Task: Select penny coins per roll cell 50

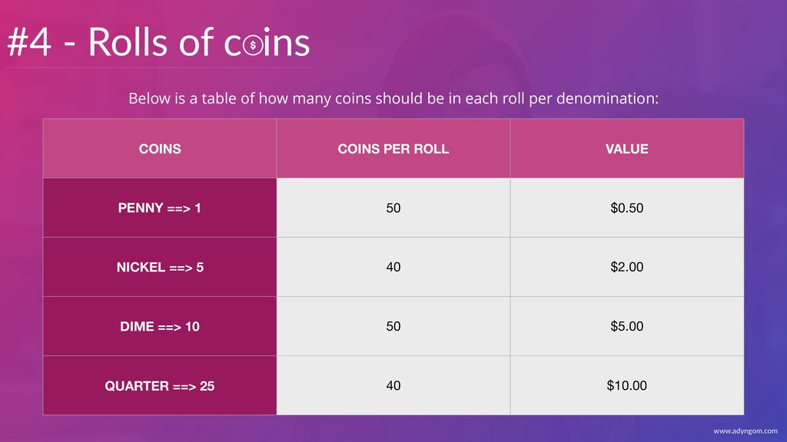Action: coord(393,207)
